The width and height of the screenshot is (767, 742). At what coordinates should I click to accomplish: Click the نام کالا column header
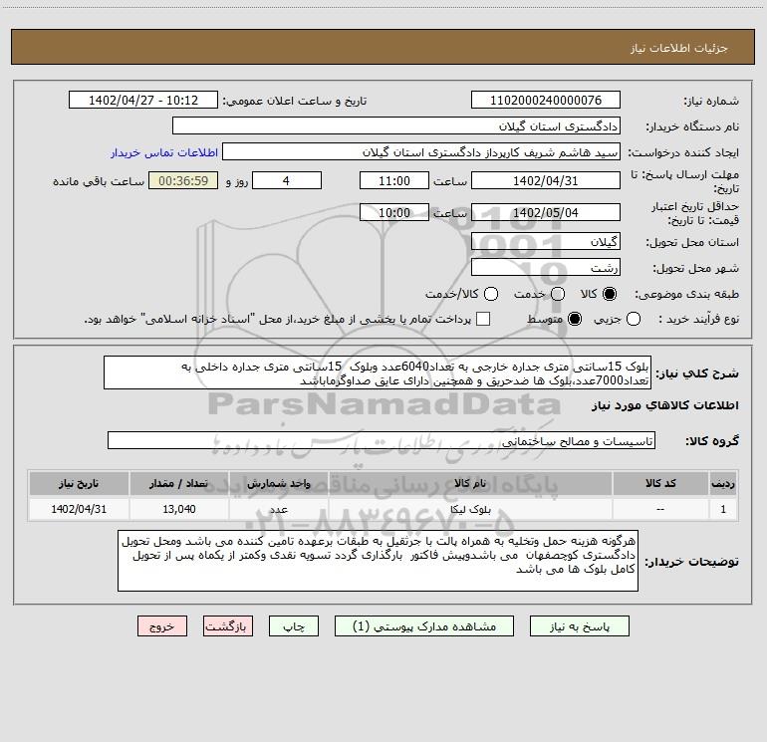tap(470, 483)
